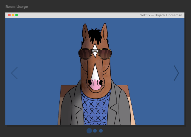Click the yellow minimize window dot
191x137 pixels.
pos(13,15)
